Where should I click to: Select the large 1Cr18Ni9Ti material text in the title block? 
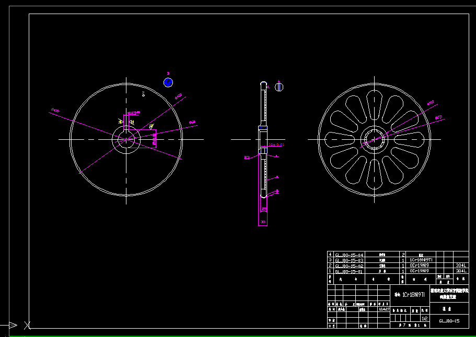click(x=413, y=295)
